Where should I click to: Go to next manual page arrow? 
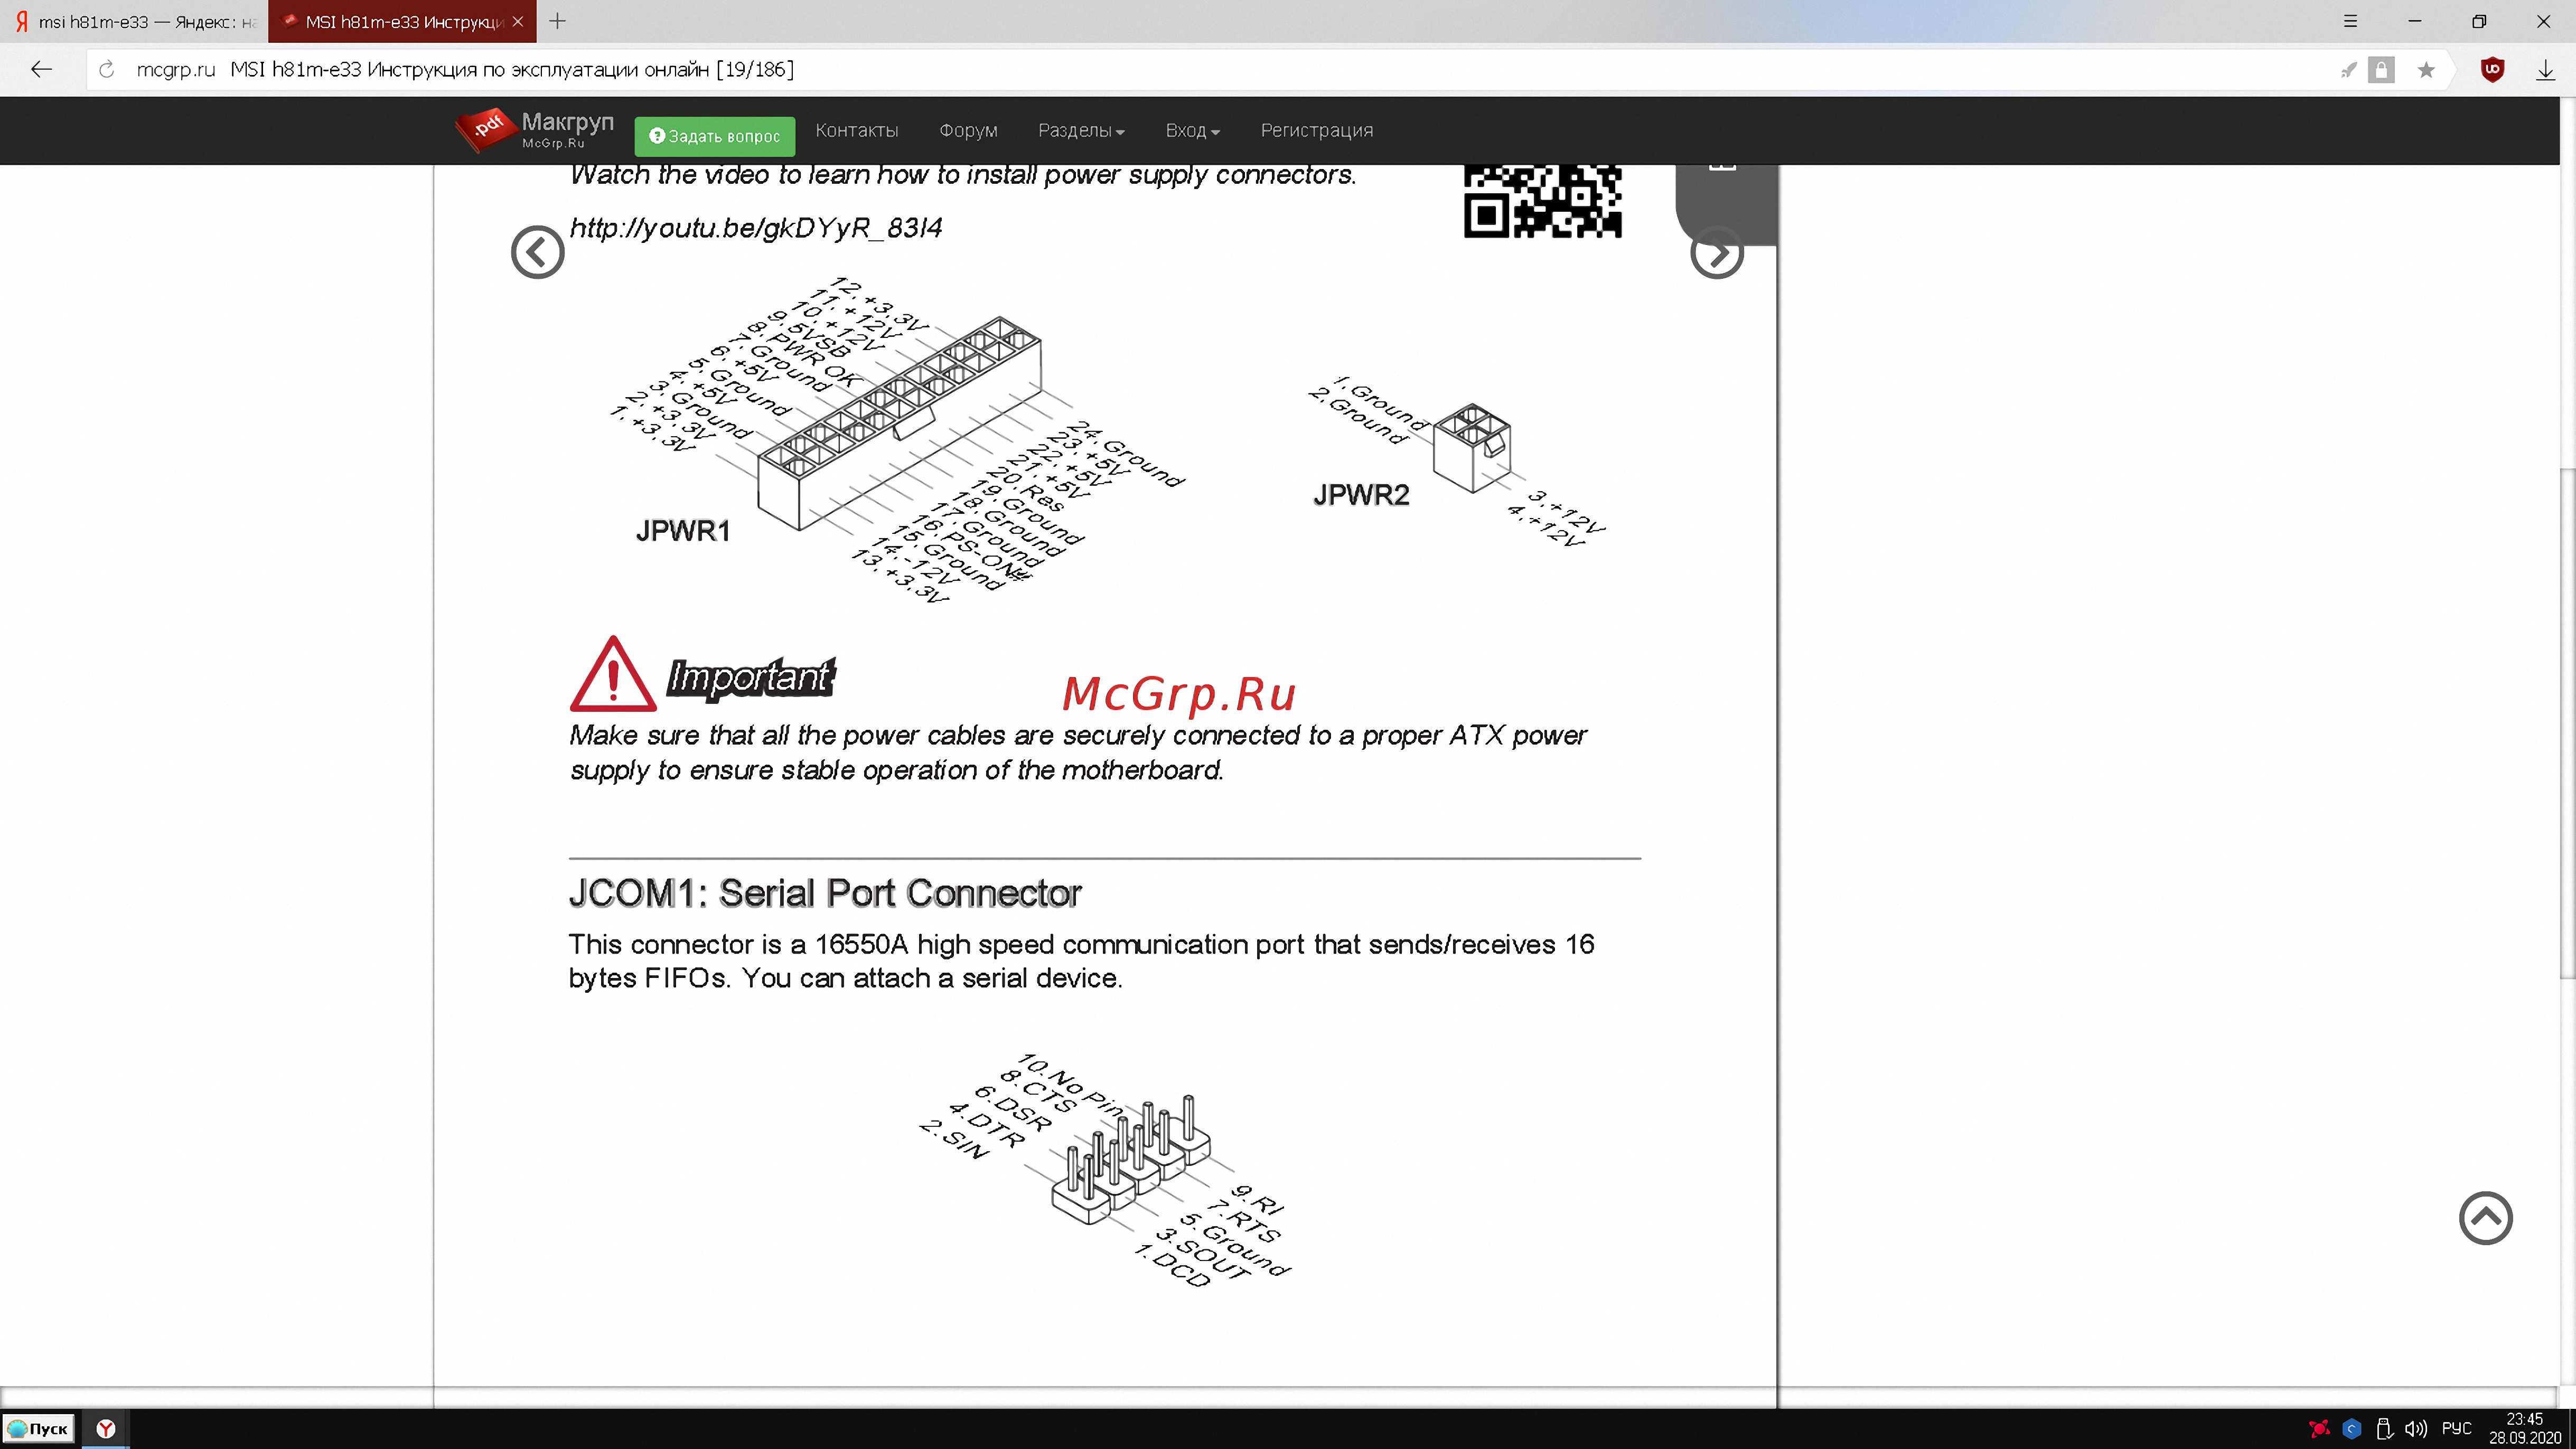pyautogui.click(x=1717, y=252)
